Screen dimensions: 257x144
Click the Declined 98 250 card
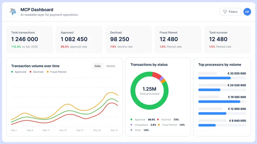coord(129,40)
